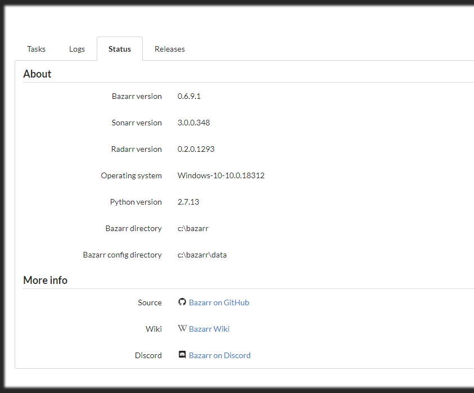Click the Sonarr version label
474x393 pixels.
coord(137,123)
